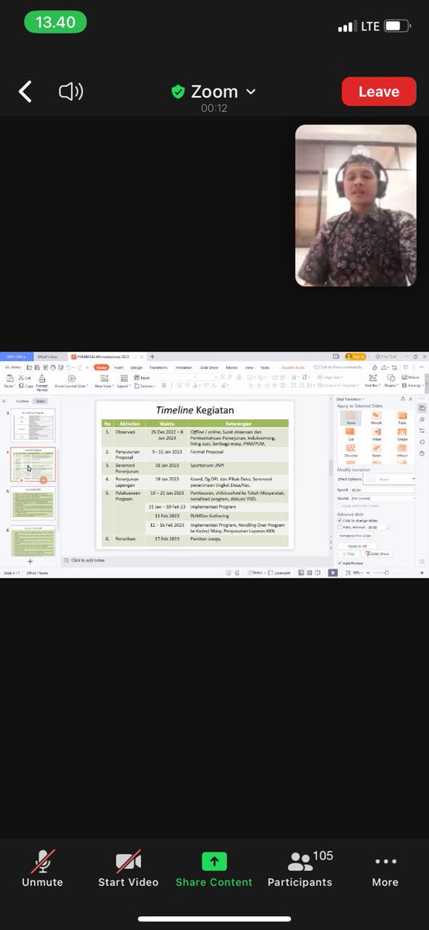
Task: Open the Review ribbon tab
Action: point(232,367)
